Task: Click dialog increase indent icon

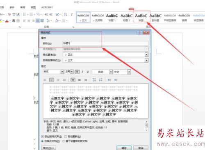Action: tap(116, 80)
